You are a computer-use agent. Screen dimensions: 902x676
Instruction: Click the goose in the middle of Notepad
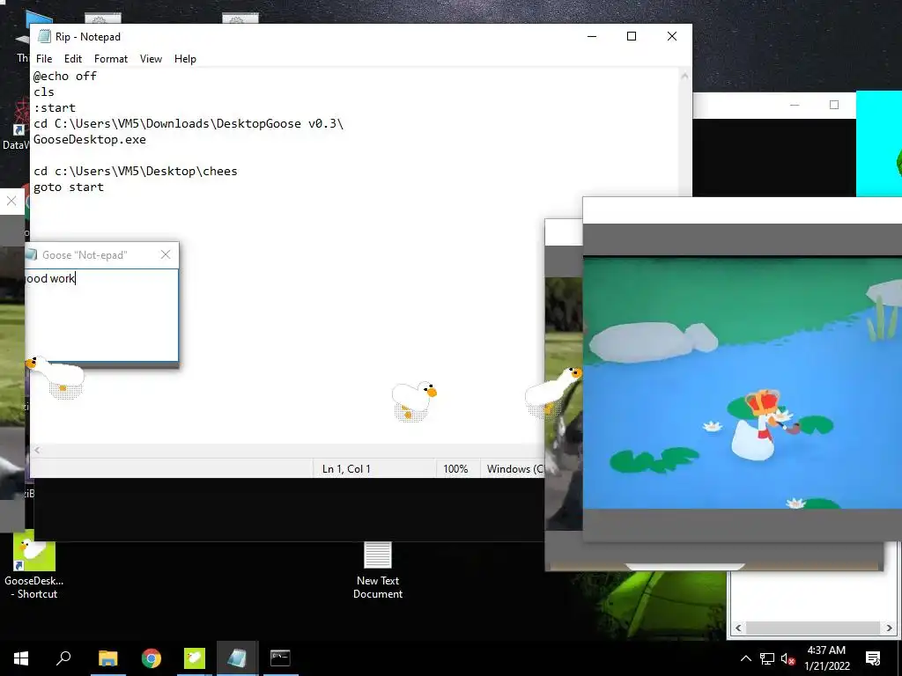click(x=414, y=400)
